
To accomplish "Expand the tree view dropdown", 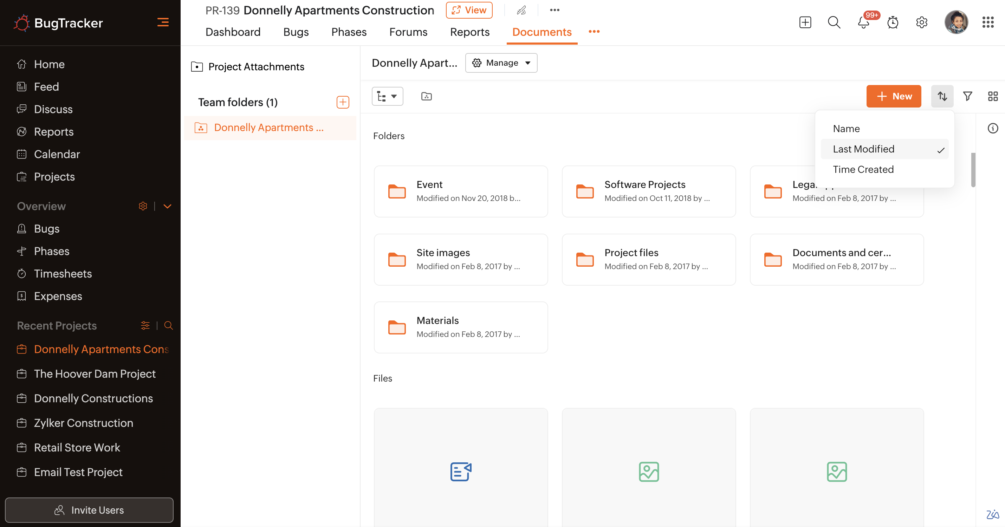I will click(387, 96).
